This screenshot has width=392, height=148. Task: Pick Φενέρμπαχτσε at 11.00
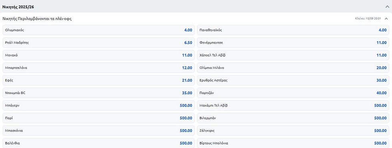293,42
